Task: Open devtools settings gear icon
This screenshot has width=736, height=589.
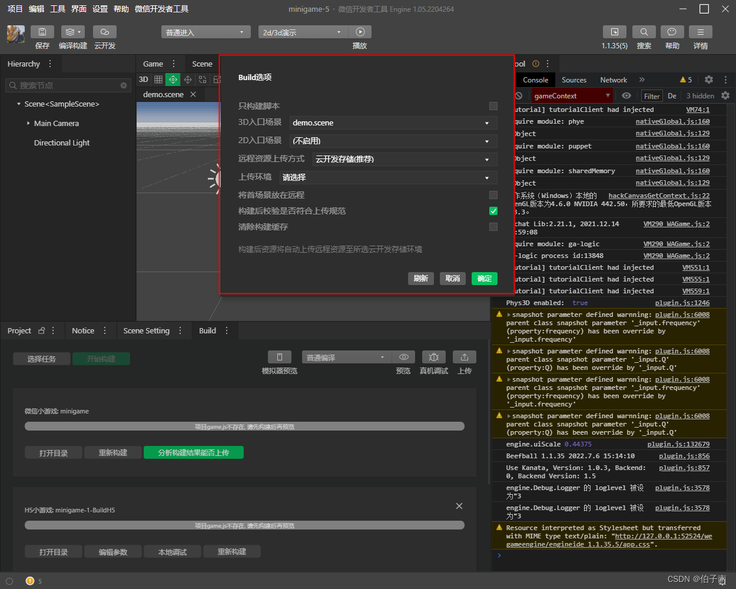Action: [709, 80]
